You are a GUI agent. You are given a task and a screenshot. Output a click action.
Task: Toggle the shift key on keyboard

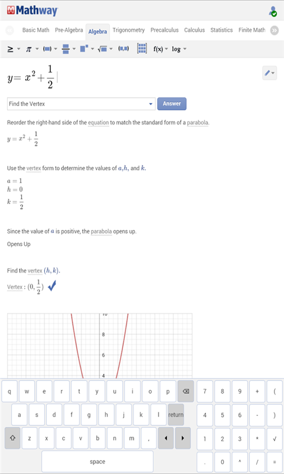click(x=12, y=438)
